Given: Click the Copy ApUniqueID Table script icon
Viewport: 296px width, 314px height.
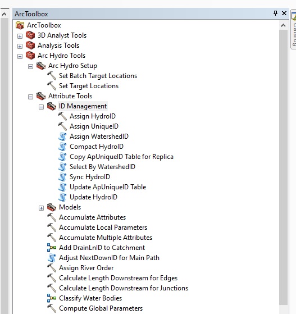Looking at the screenshot, I should (62, 157).
